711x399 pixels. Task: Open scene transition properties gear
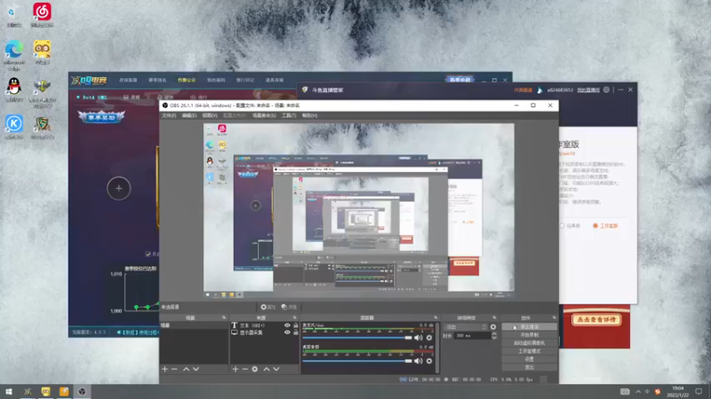[x=493, y=326]
